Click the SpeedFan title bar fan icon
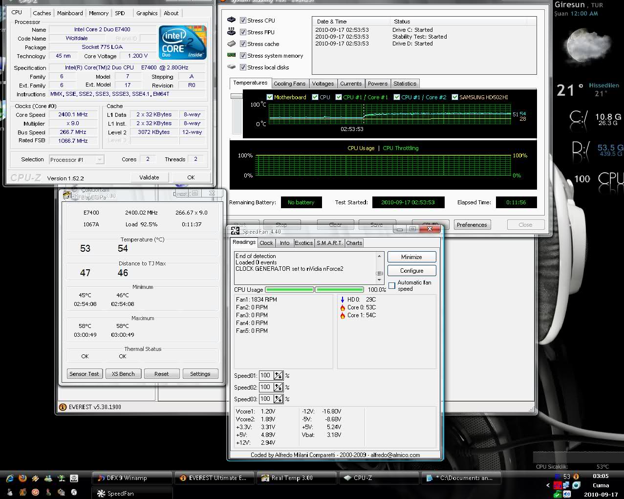 [236, 231]
